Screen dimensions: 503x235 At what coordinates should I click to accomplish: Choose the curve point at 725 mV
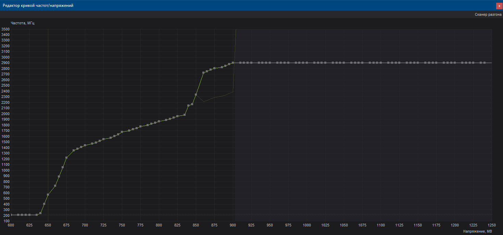[103, 139]
